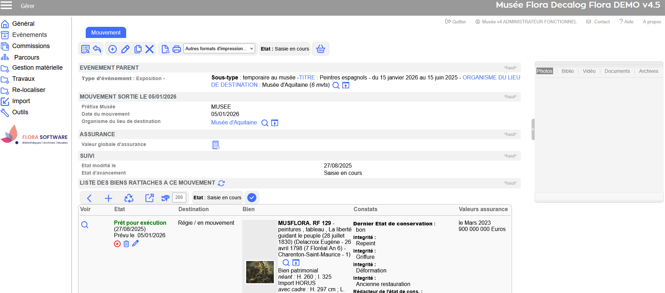Screen dimensions: 665x293
Task: Click the red circled X cancel icon
Action: click(117, 244)
